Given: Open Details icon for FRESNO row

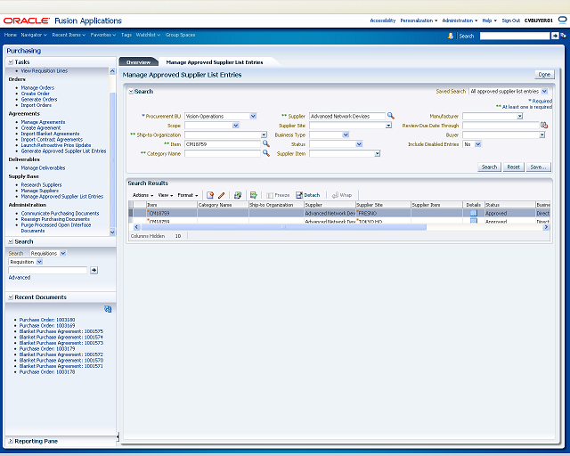Looking at the screenshot, I should point(473,213).
